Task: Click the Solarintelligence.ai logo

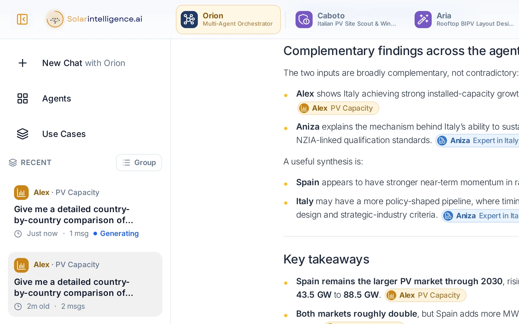Action: 94,19
